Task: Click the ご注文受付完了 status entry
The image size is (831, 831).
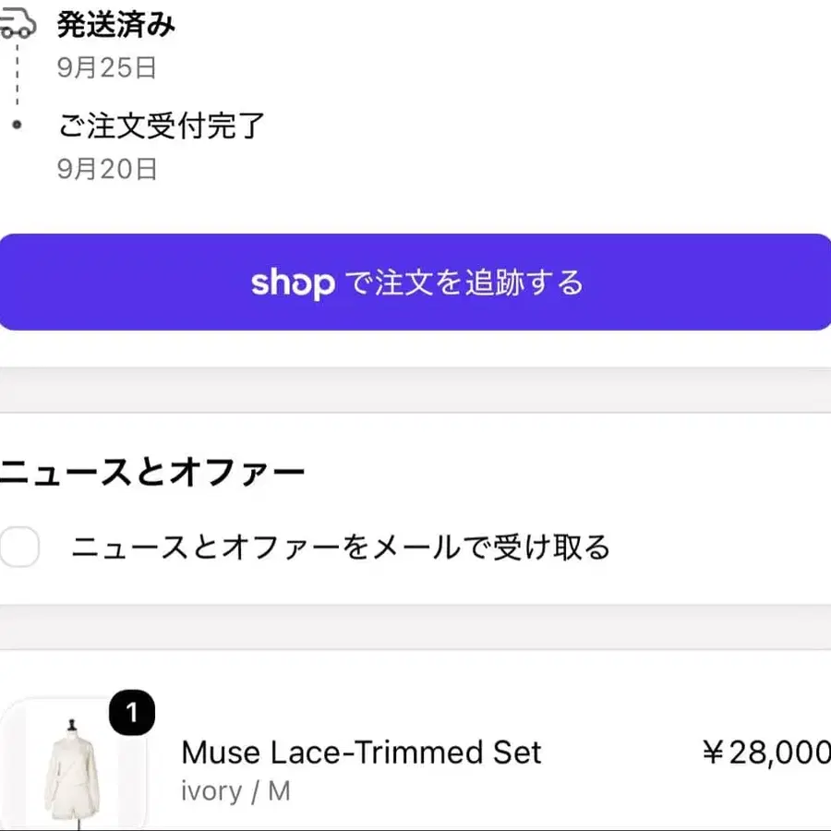Action: click(x=162, y=126)
